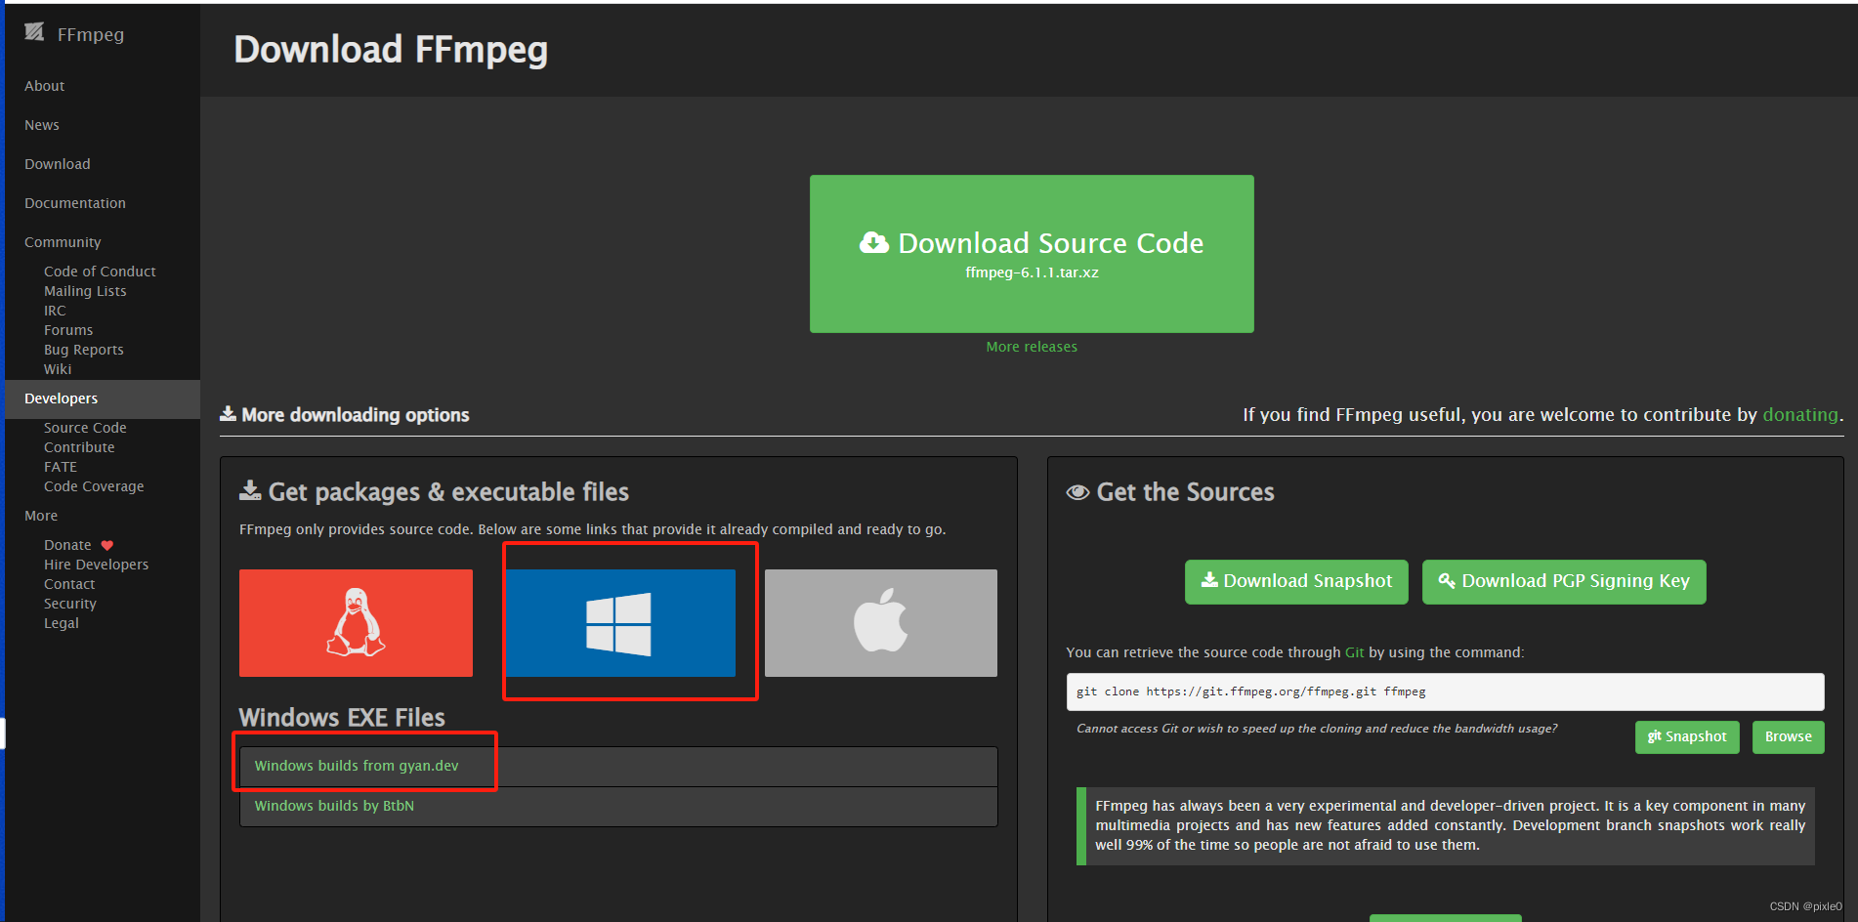Open Security in the sidebar

(70, 604)
